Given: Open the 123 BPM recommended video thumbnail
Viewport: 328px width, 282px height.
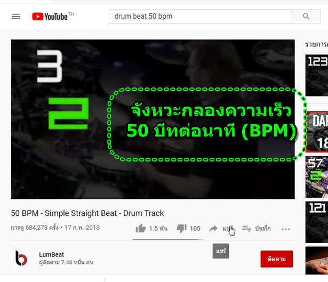Looking at the screenshot, I should click(317, 75).
